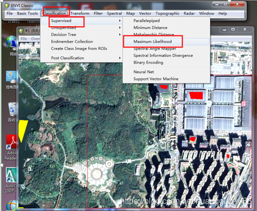Select Spectral Information Divergence

166,55
